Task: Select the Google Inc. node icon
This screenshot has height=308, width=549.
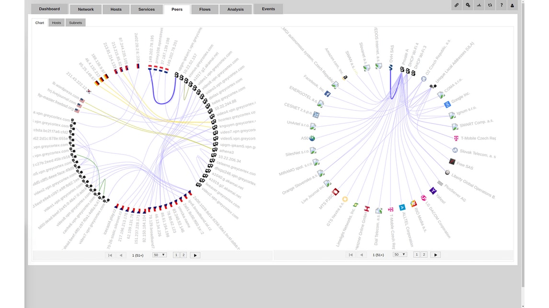Action: point(447,104)
